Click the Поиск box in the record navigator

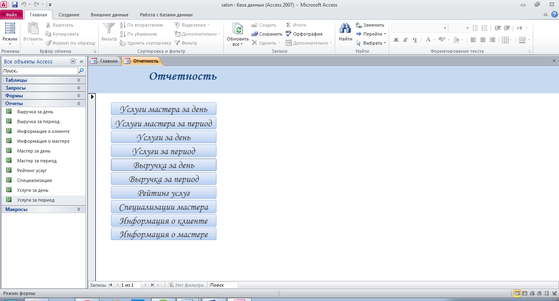[223, 285]
